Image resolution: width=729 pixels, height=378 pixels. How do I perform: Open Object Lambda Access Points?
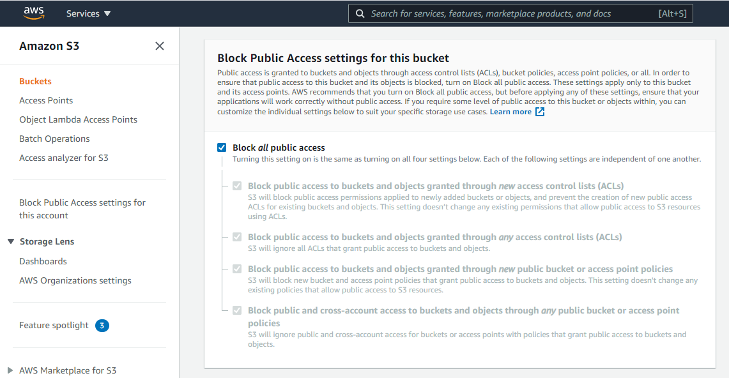pyautogui.click(x=78, y=119)
